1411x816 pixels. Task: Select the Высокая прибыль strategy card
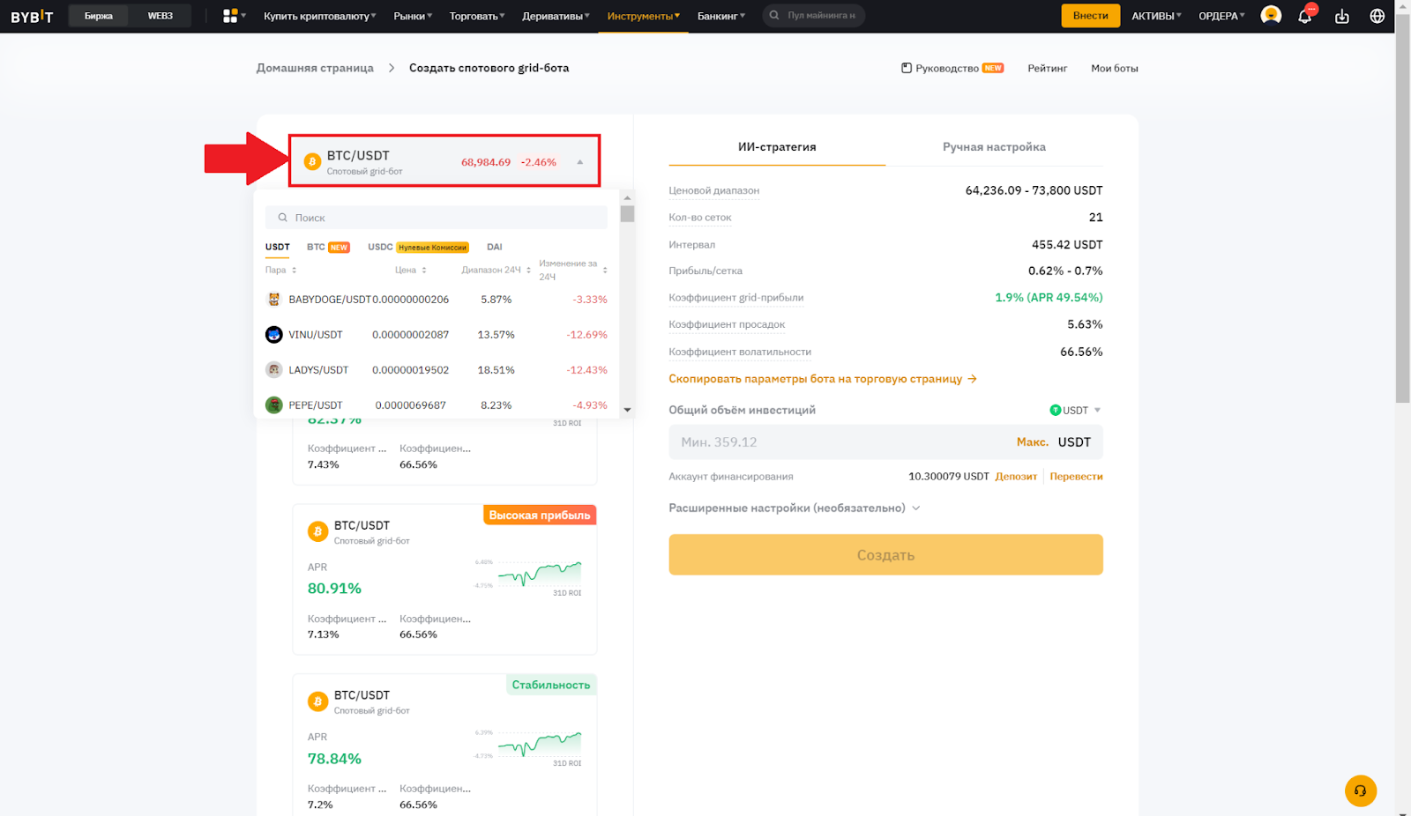pyautogui.click(x=444, y=579)
